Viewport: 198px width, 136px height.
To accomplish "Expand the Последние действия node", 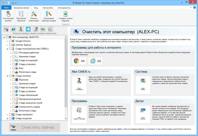I will pos(11,53).
